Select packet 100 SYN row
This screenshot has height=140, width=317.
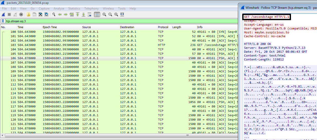pyautogui.click(x=119, y=32)
